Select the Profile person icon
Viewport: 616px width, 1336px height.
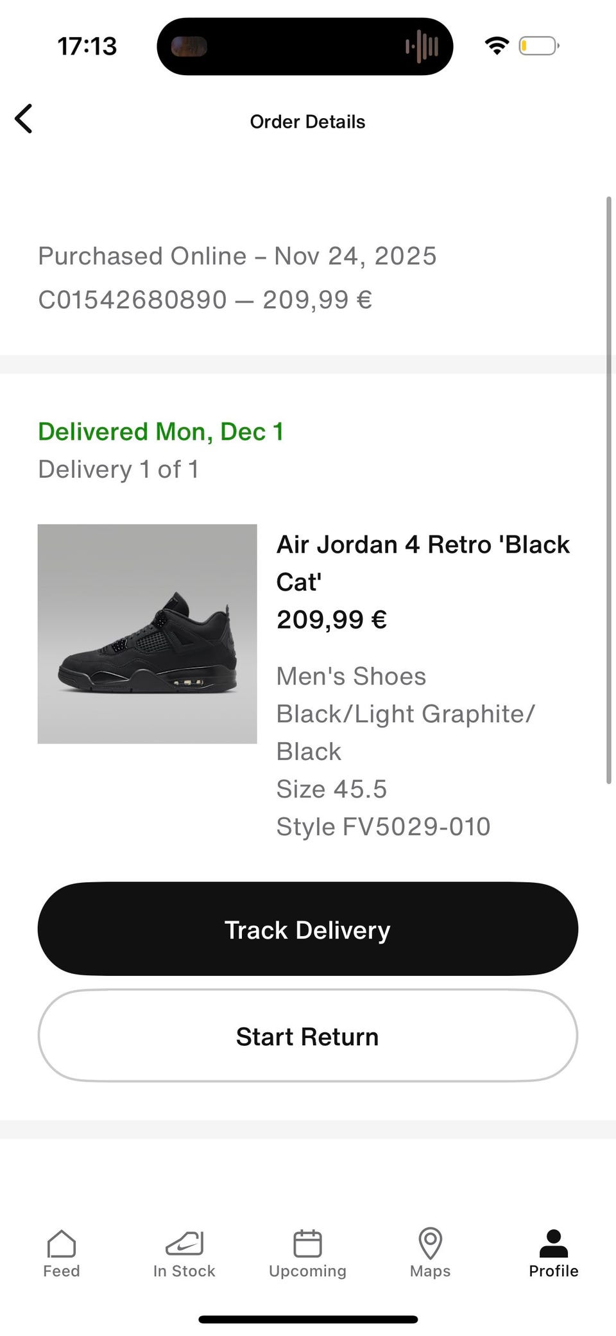click(x=553, y=1244)
